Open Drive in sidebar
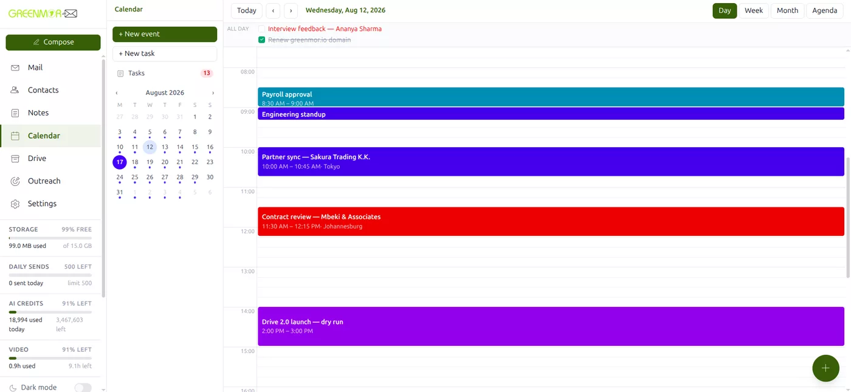Image resolution: width=851 pixels, height=392 pixels. 50,159
